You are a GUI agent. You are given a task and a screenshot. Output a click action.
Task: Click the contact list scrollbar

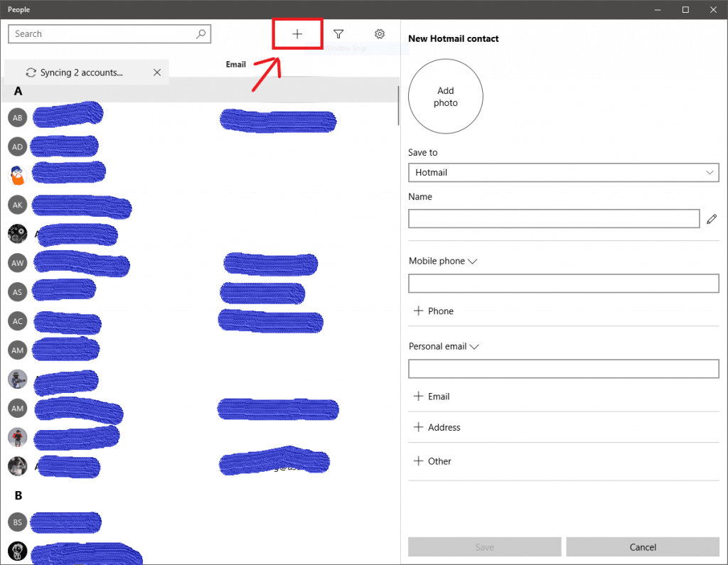click(x=398, y=106)
